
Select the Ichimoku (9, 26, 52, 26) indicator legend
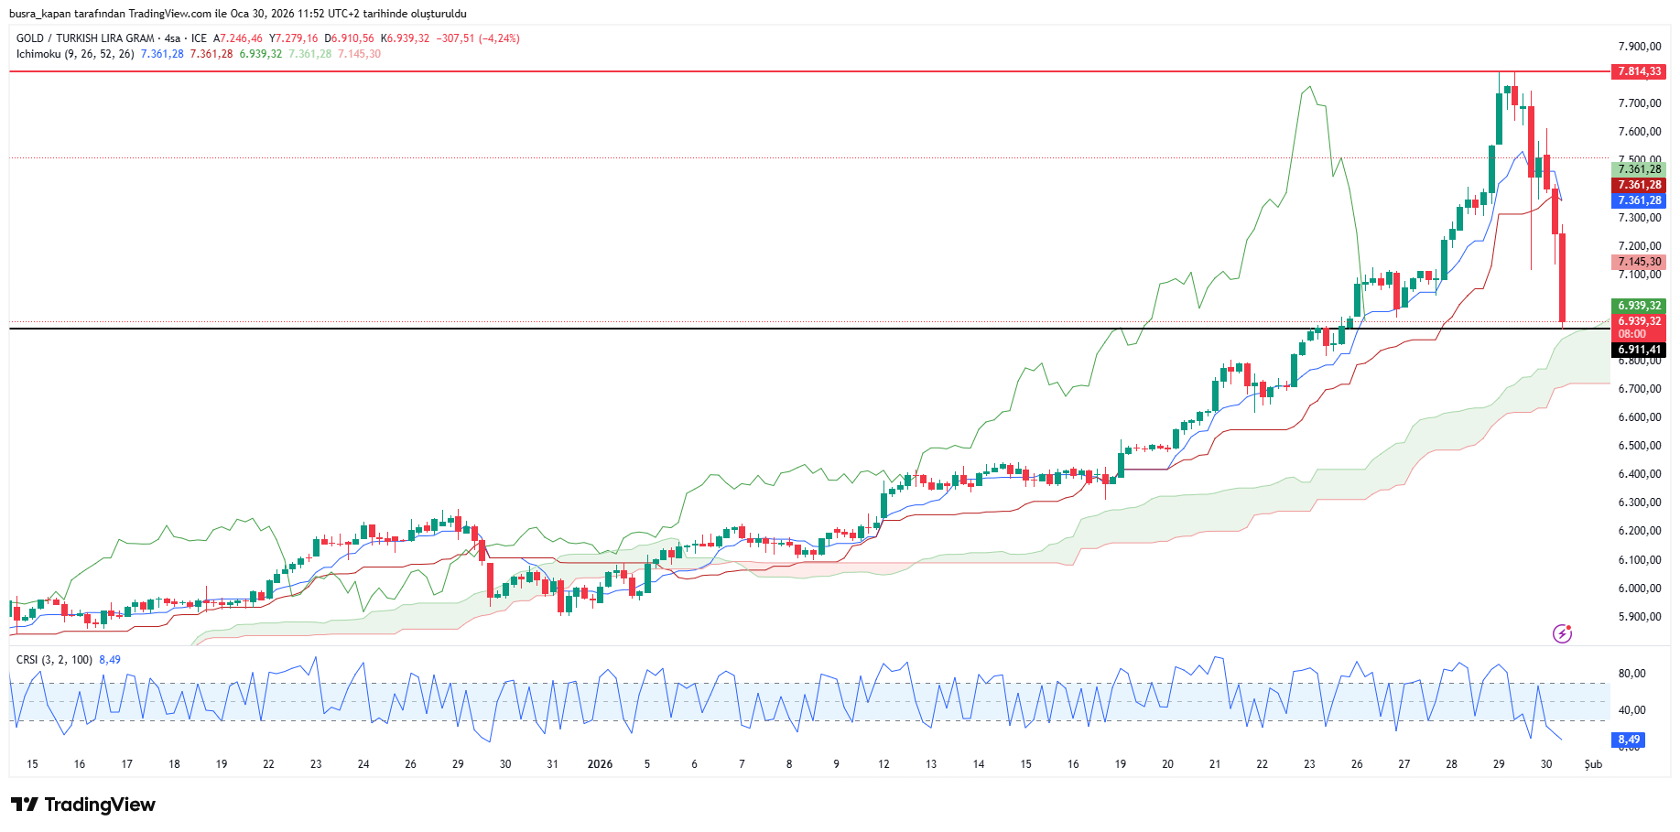(x=75, y=54)
